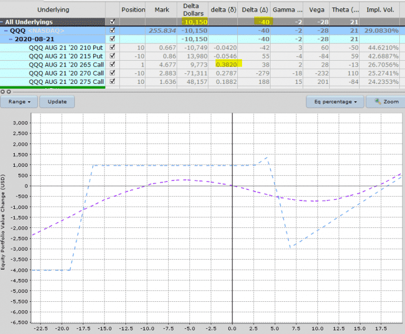This screenshot has width=405, height=334.
Task: Click the Position cell of 215 Put row
Action: click(133, 56)
